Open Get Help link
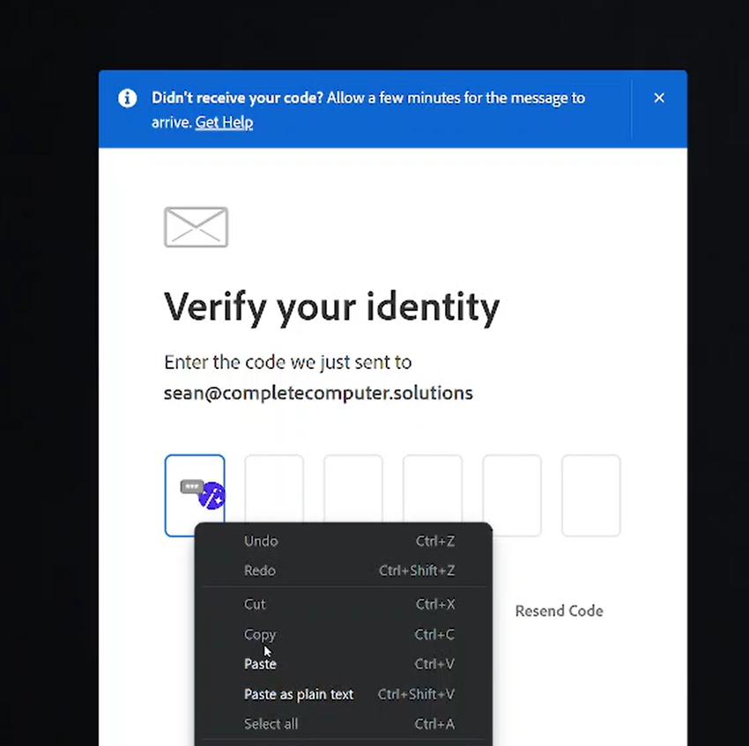Viewport: 749px width, 746px height. pyautogui.click(x=224, y=122)
